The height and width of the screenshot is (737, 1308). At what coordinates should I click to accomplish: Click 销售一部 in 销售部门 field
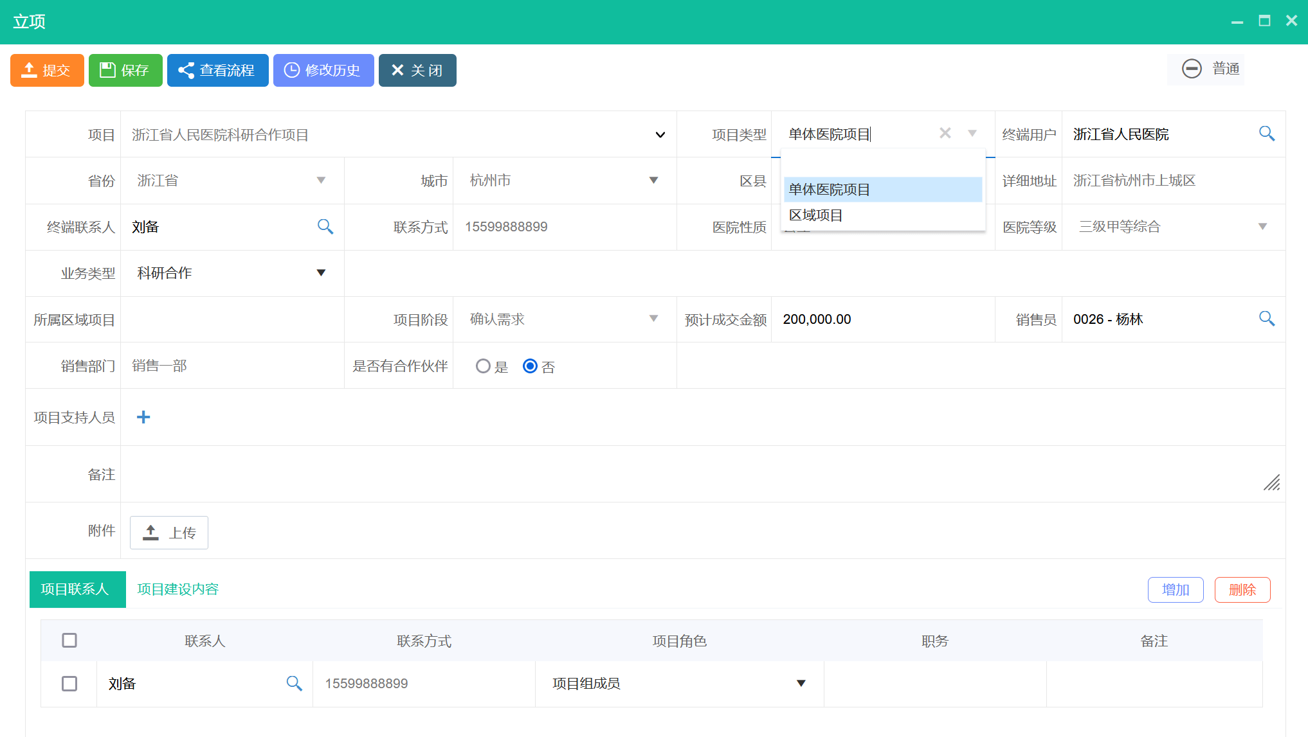click(x=159, y=366)
